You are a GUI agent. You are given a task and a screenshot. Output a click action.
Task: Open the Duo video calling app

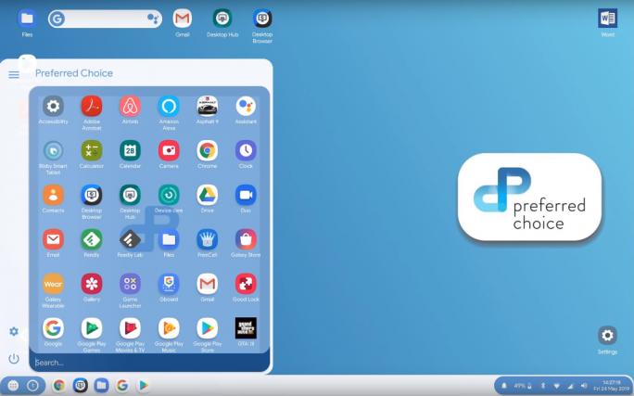246,195
